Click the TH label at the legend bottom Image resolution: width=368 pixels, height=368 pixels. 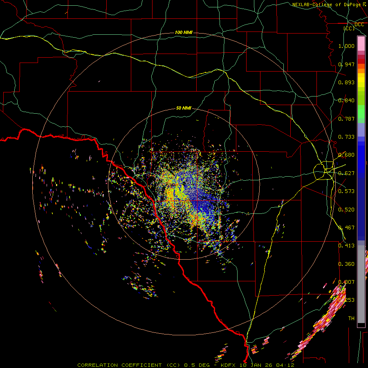tap(351, 319)
